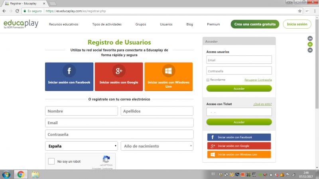Select ES language circle icon

[x=310, y=44]
